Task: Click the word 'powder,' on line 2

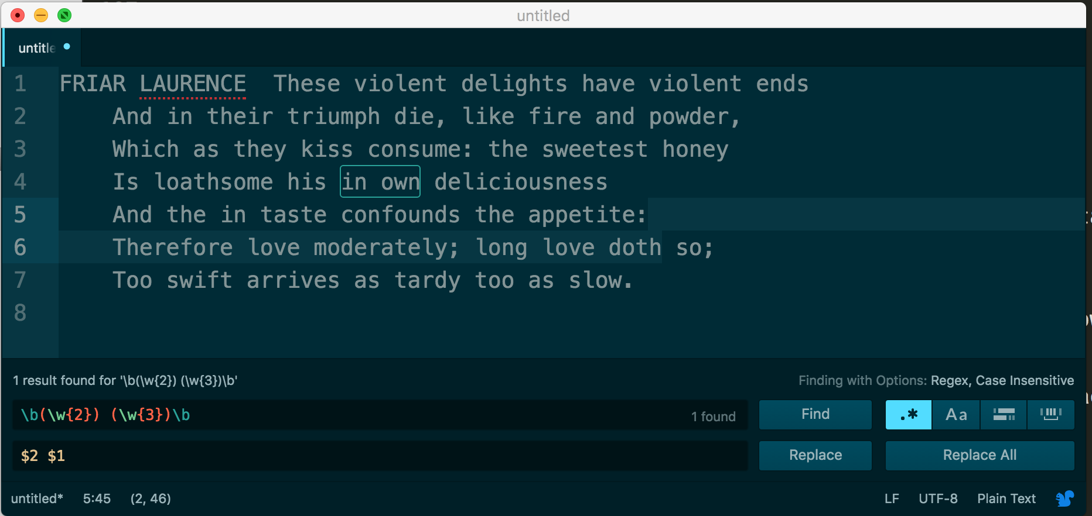Action: tap(695, 116)
